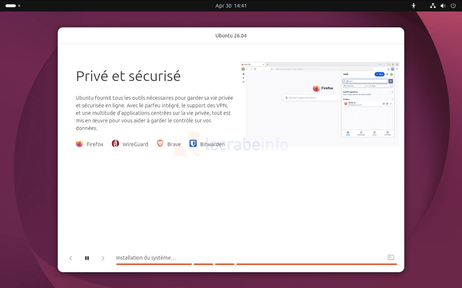Open the installer terminal log icon
Screen dimensions: 462x288
click(391, 257)
